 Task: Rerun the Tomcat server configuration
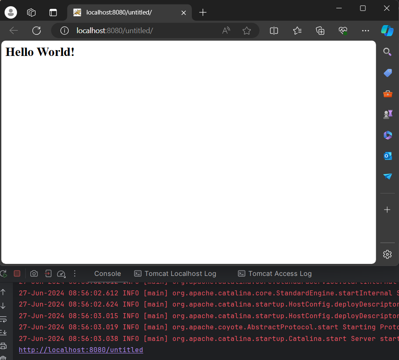pyautogui.click(x=4, y=274)
